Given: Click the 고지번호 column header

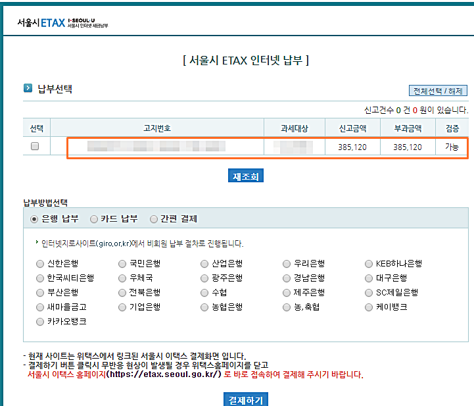Looking at the screenshot, I should pos(157,128).
